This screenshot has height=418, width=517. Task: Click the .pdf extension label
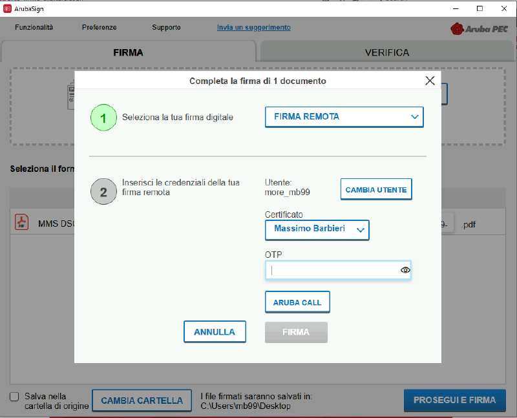469,224
